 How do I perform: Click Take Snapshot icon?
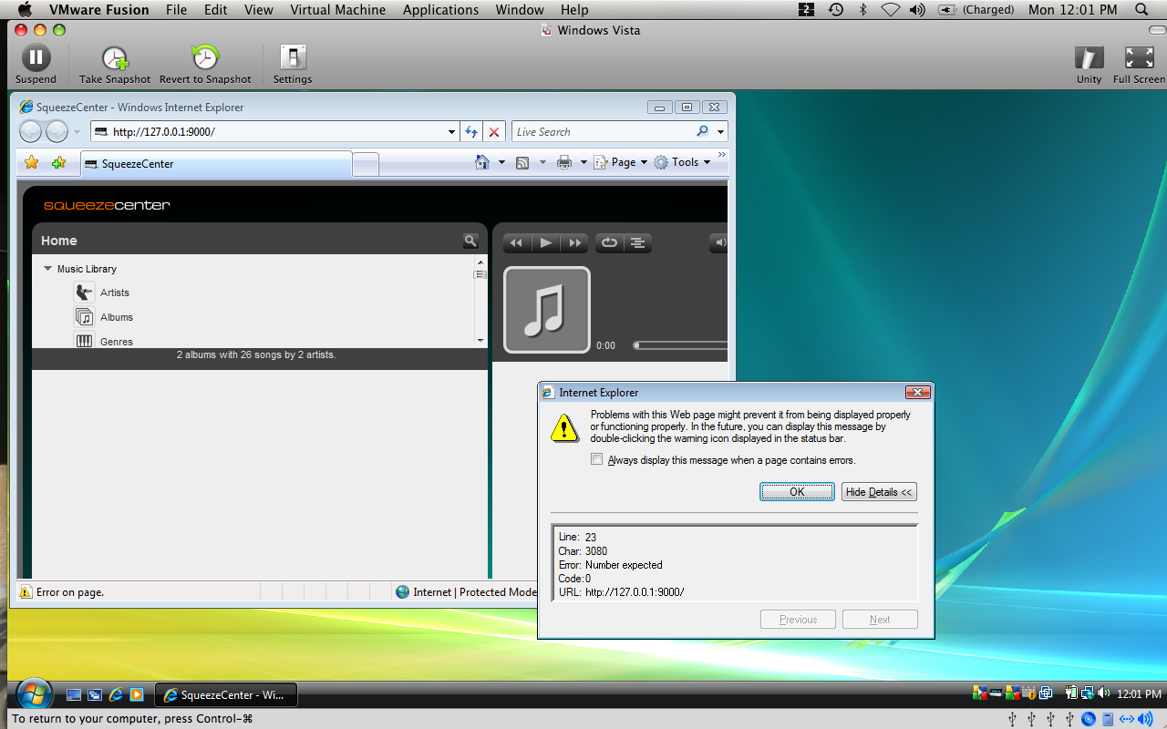pos(115,58)
